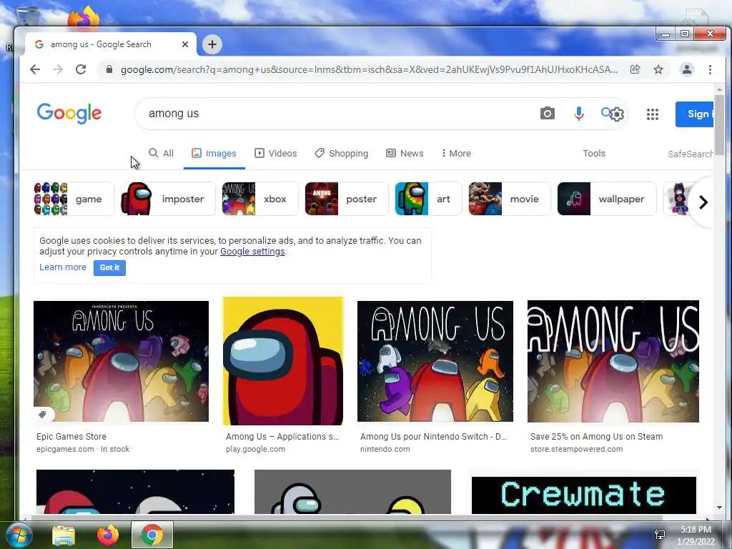Click the Google logo
Screen dimensions: 732x549
click(69, 113)
